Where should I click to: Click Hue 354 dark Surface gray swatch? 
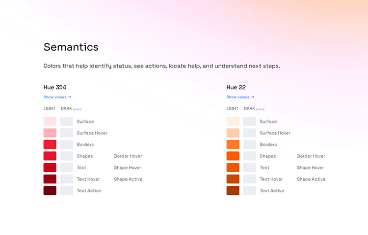pos(67,121)
